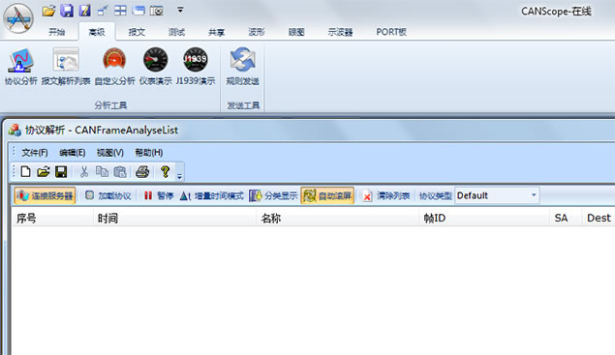Viewport: 615px width, 355px height.
Task: Launch the 自定义分析 custom analysis gauge
Action: click(x=114, y=66)
